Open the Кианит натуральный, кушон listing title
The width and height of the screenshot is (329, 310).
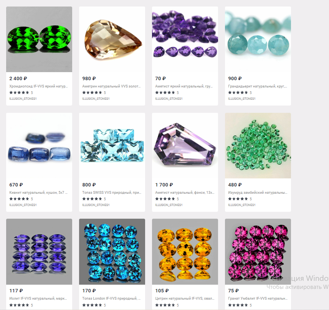coord(38,193)
